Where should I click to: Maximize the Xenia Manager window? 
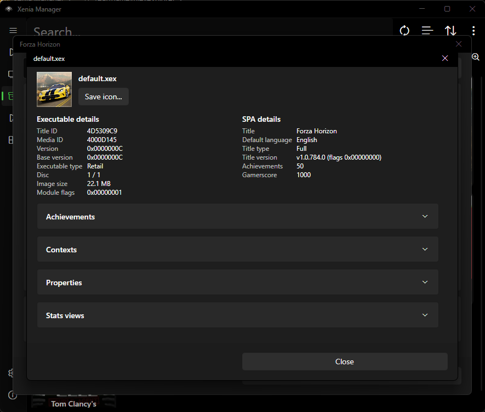click(x=447, y=9)
